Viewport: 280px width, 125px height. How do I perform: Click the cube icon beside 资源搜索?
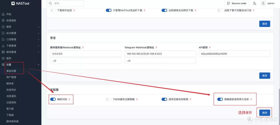[3, 20]
